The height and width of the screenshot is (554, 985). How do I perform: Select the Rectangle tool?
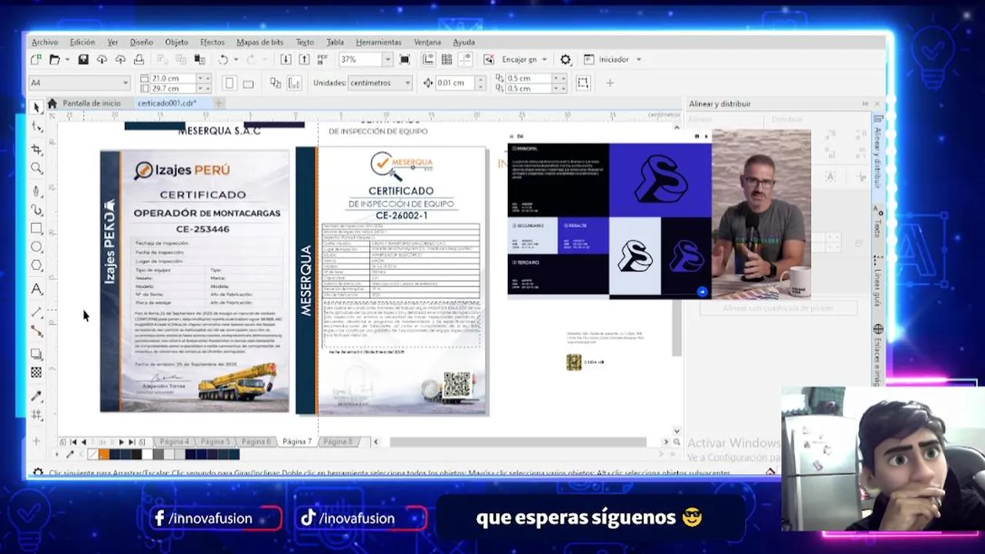(36, 229)
